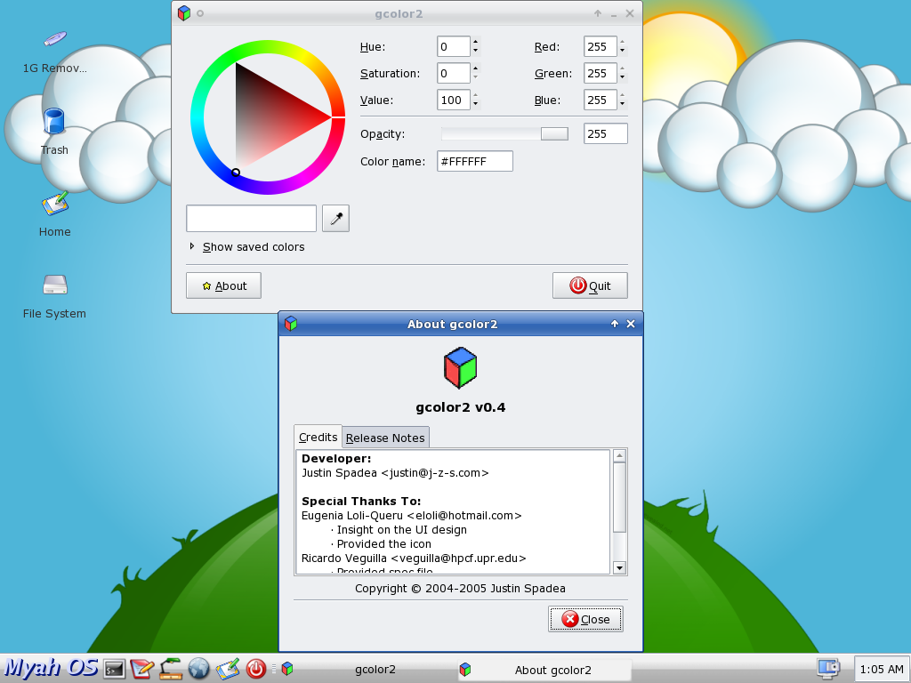The width and height of the screenshot is (911, 683).
Task: Switch to the Release Notes tab
Action: click(x=385, y=438)
